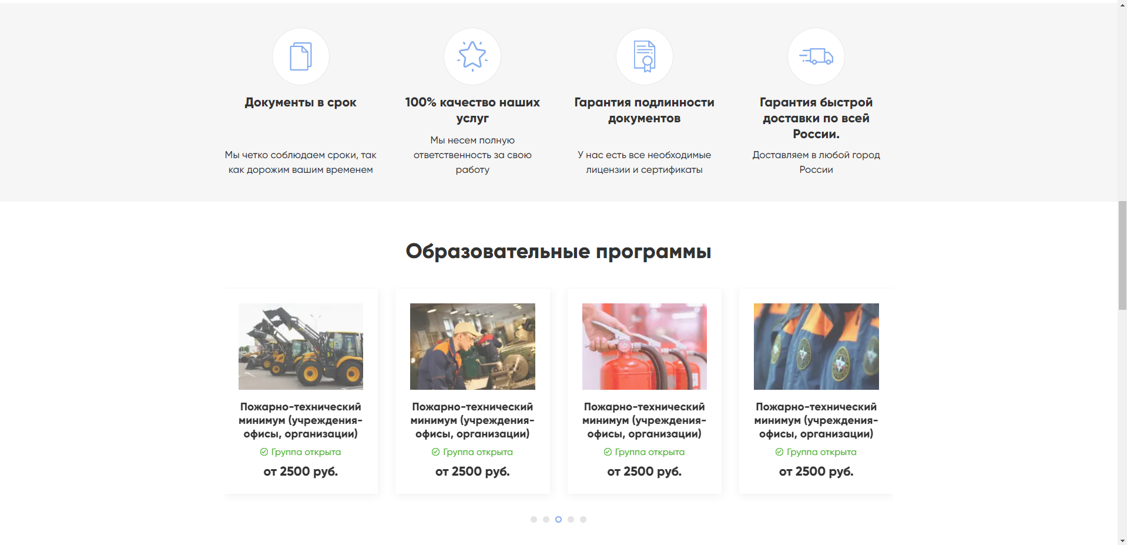The image size is (1127, 545).
Task: Open course title under the machinist image
Action: pyautogui.click(x=472, y=420)
